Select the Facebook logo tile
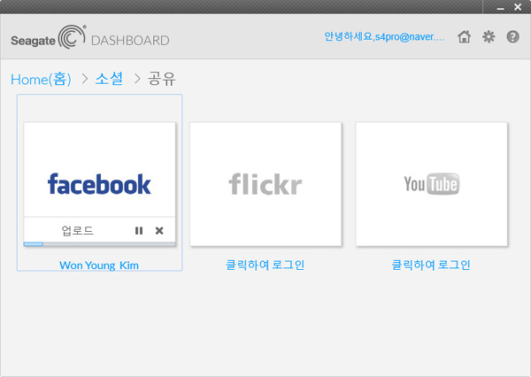Screen dimensions: 531x377 click(99, 183)
